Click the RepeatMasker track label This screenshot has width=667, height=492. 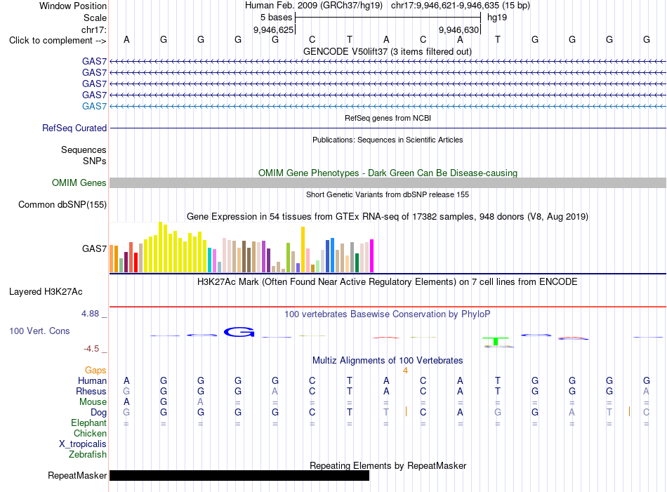(x=77, y=475)
